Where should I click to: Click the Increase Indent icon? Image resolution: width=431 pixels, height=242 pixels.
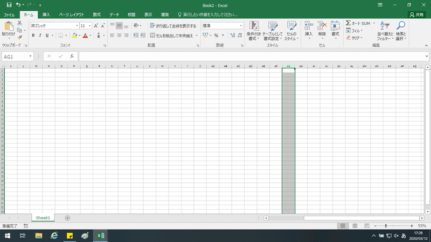143,35
